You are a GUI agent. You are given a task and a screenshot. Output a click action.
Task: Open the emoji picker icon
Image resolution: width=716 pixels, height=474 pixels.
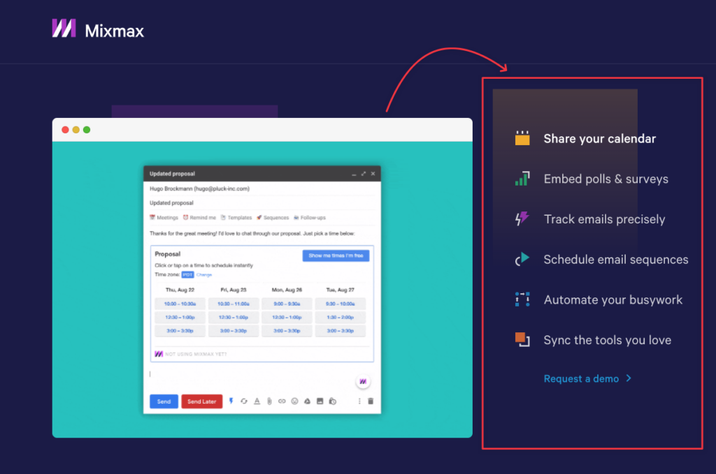coord(294,401)
